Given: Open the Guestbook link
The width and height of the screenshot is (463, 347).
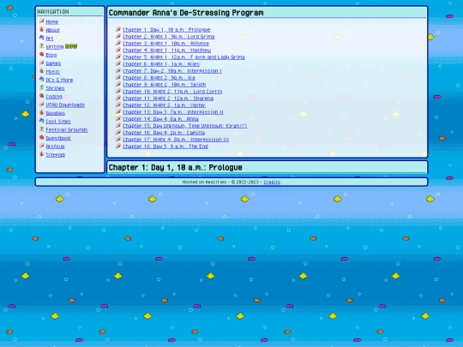Looking at the screenshot, I should click(58, 138).
